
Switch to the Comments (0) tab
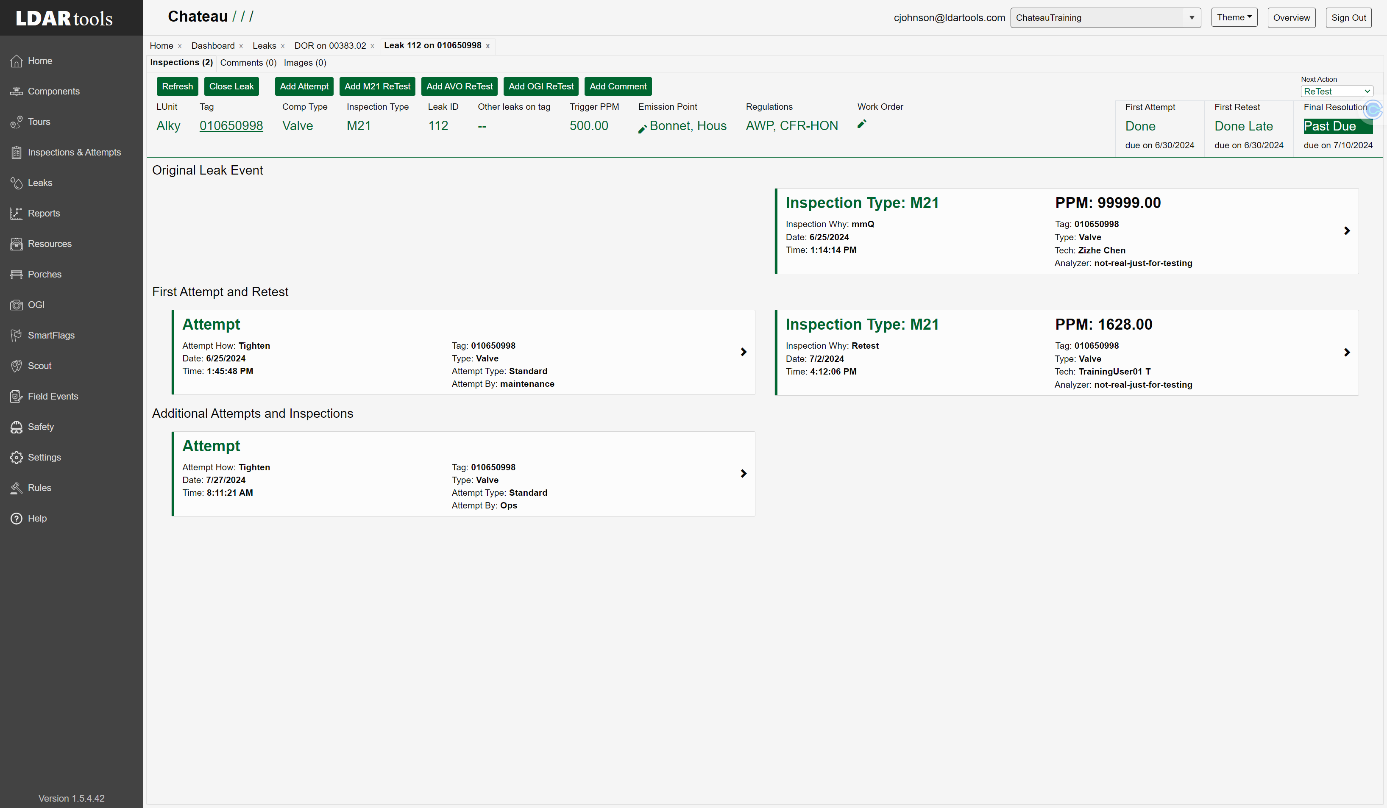(x=248, y=63)
